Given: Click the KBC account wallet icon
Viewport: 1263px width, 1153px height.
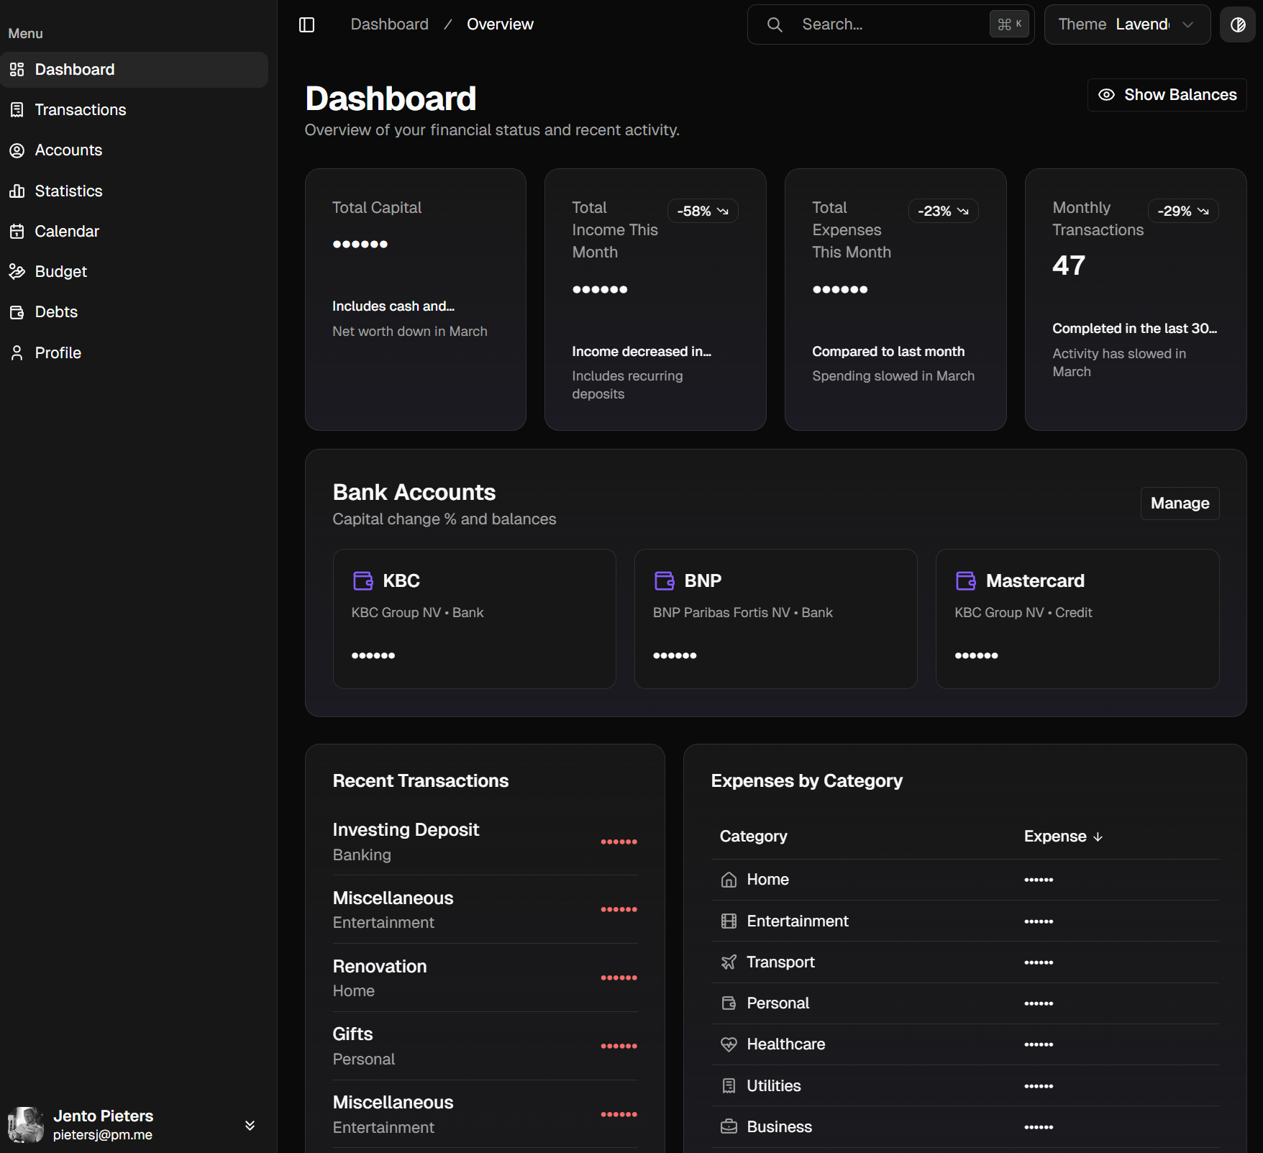Looking at the screenshot, I should click(363, 580).
